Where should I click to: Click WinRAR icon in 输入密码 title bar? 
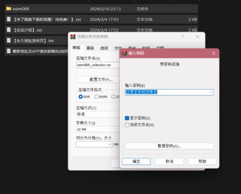tap(124, 53)
